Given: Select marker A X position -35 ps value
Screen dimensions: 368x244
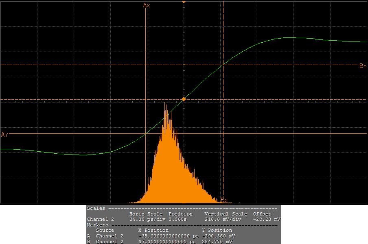Looking at the screenshot, I should [169, 236].
